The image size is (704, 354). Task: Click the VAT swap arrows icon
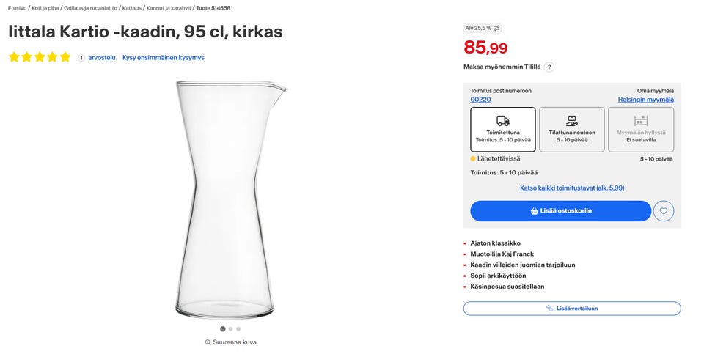(x=496, y=28)
